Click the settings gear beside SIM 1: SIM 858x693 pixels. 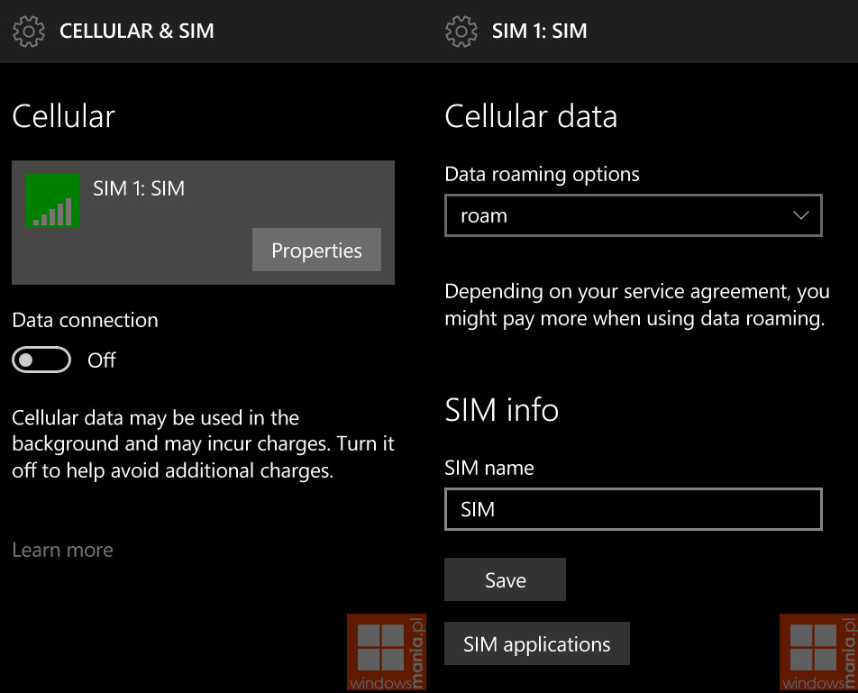461,32
